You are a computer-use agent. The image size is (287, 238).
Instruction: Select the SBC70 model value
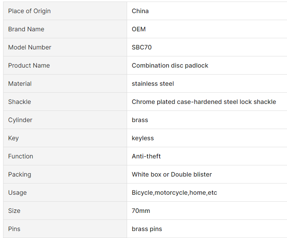141,47
